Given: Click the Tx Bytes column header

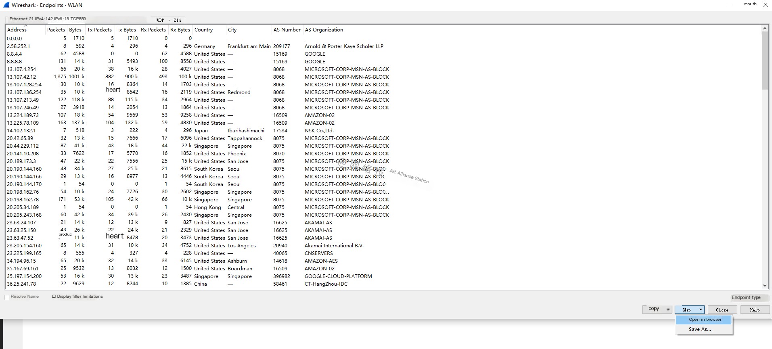Looking at the screenshot, I should (126, 30).
